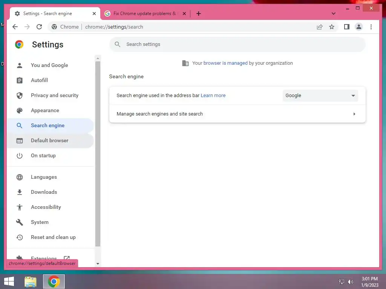Click the Chrome logo beside Settings
Image resolution: width=386 pixels, height=289 pixels.
coord(19,44)
